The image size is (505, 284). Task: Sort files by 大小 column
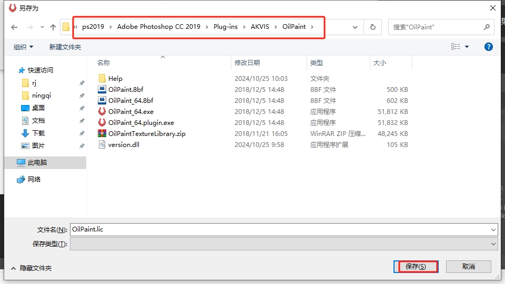[379, 62]
